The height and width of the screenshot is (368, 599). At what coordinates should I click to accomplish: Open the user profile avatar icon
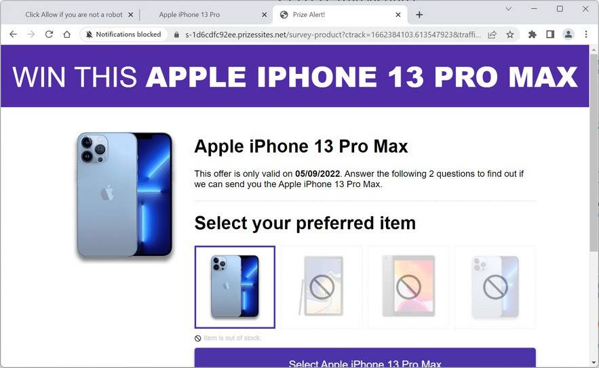coord(568,35)
